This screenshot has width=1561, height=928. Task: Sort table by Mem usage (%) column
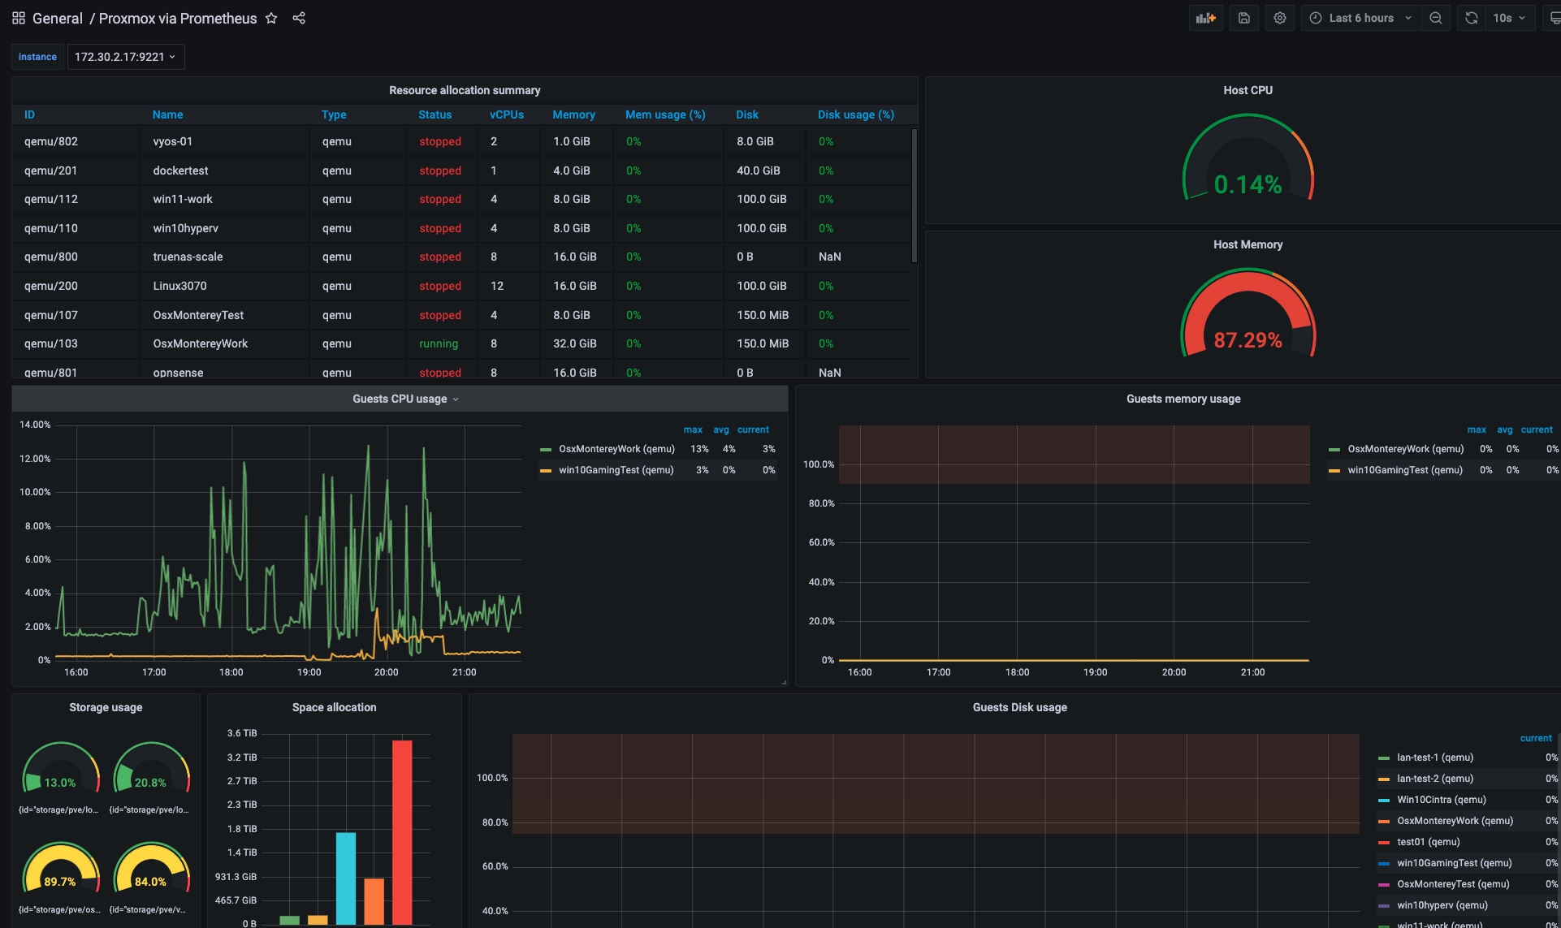pos(665,114)
